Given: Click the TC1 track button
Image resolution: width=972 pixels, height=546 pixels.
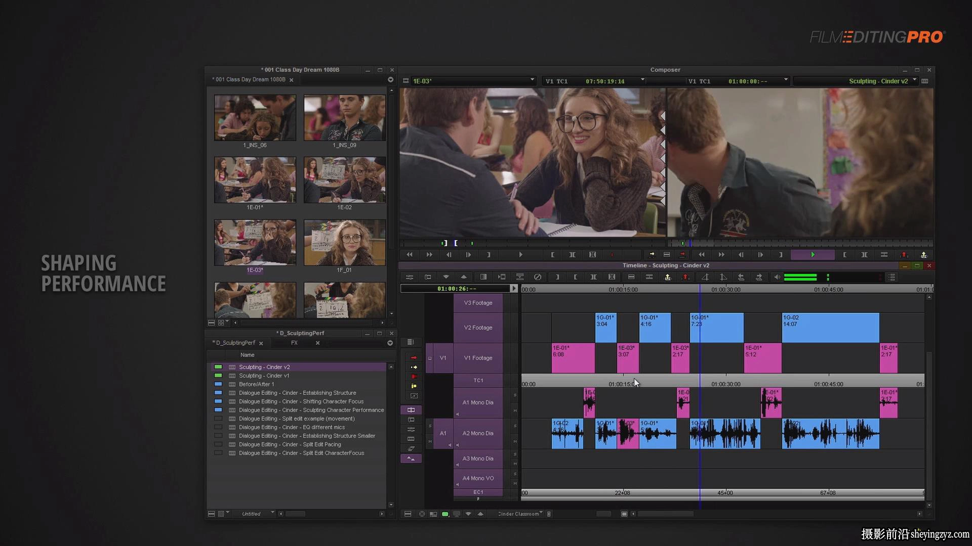Looking at the screenshot, I should click(478, 380).
